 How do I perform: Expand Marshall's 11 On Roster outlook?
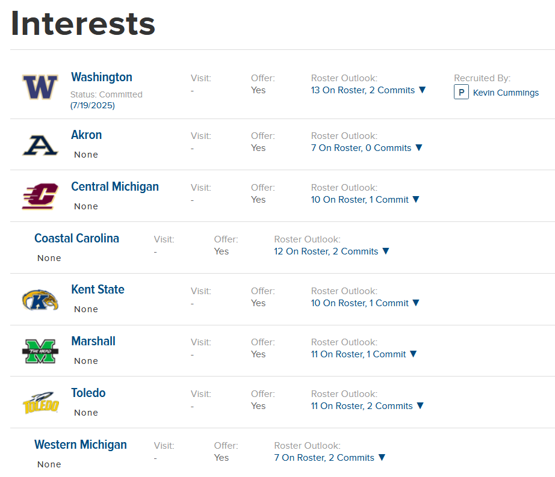[x=413, y=354]
